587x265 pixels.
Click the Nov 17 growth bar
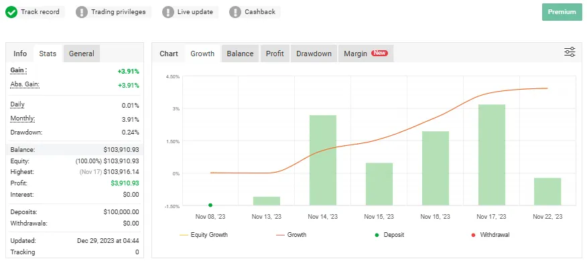tap(492, 155)
